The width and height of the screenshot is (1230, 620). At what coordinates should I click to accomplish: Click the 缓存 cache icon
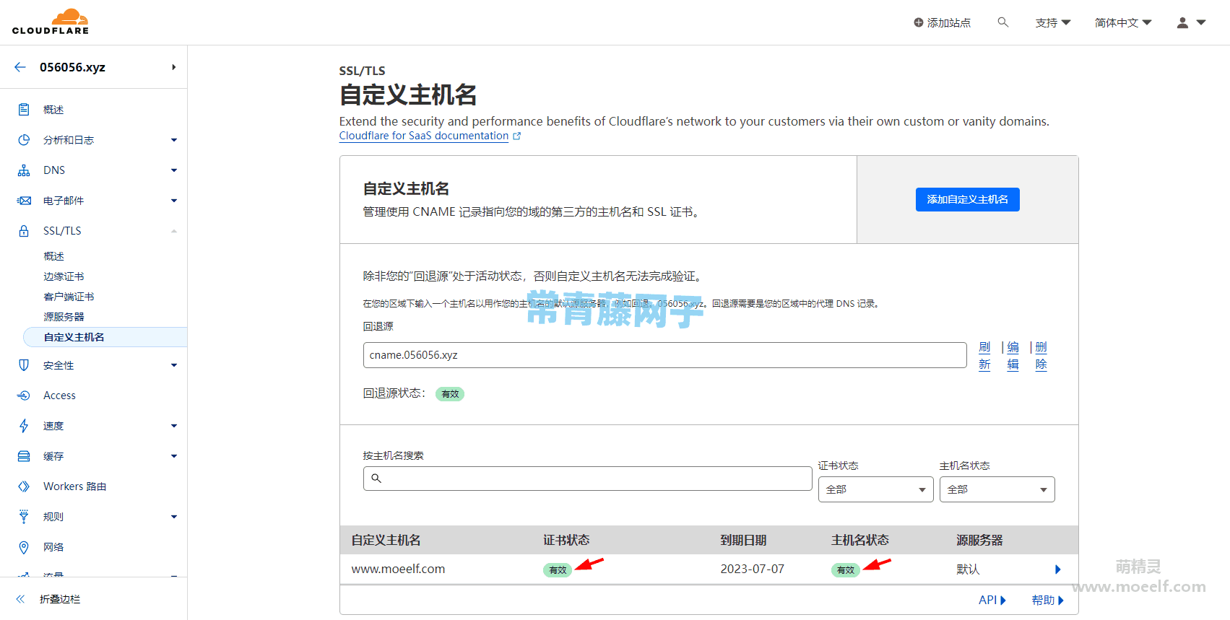(24, 456)
